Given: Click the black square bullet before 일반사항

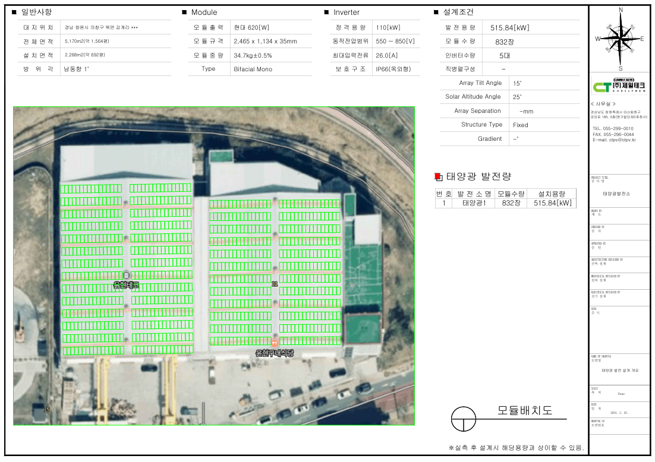Looking at the screenshot, I should point(14,12).
